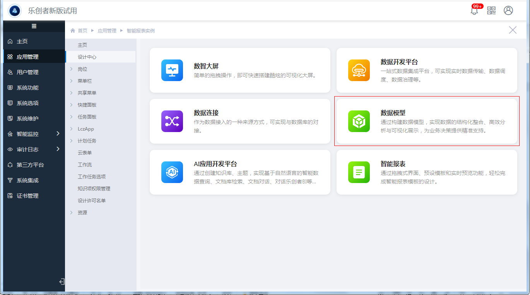
Task: Select 系统集成 in the left sidebar
Action: click(27, 180)
